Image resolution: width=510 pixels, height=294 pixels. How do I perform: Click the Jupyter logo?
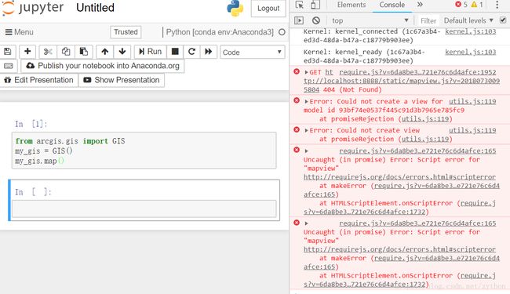(x=32, y=8)
